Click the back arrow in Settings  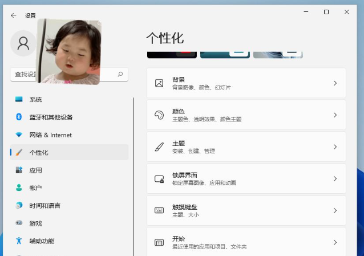click(x=14, y=15)
